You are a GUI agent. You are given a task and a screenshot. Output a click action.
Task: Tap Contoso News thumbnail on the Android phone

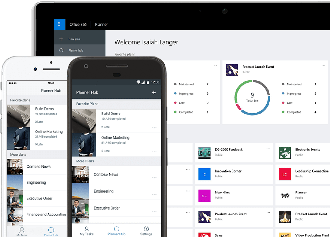(80, 174)
